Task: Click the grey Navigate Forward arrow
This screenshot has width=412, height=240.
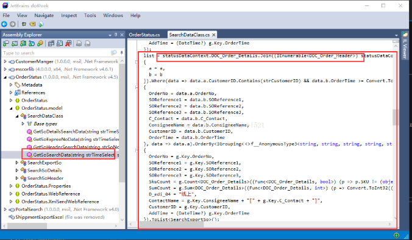Action: 13,24
